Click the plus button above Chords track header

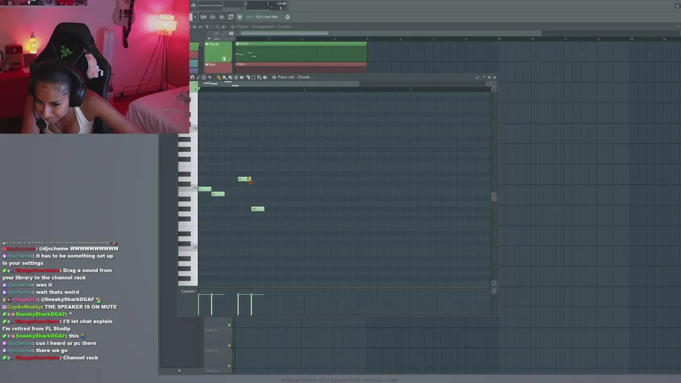pos(209,38)
